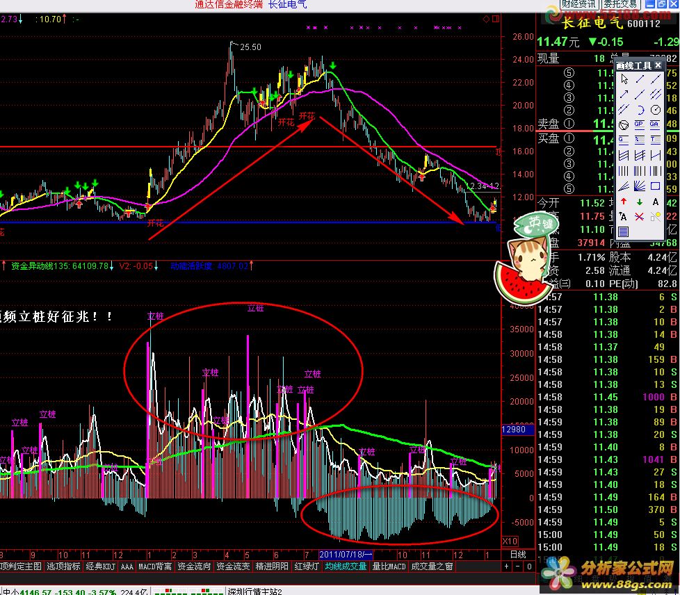Select the Gann time series tool
680x595 pixels.
coord(656,170)
